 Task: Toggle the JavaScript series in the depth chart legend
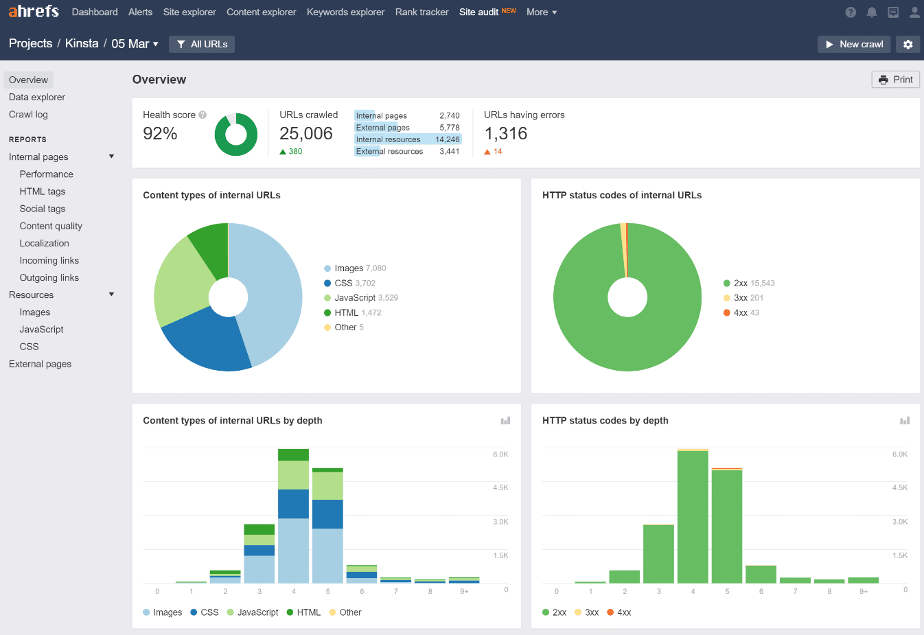click(255, 612)
